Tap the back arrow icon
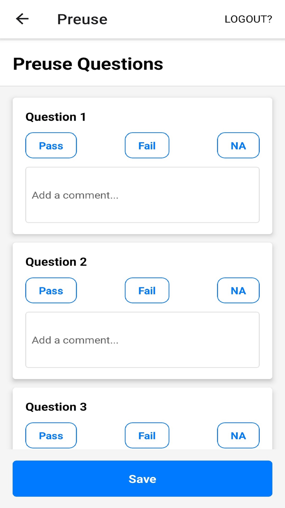The image size is (285, 508). 22,19
